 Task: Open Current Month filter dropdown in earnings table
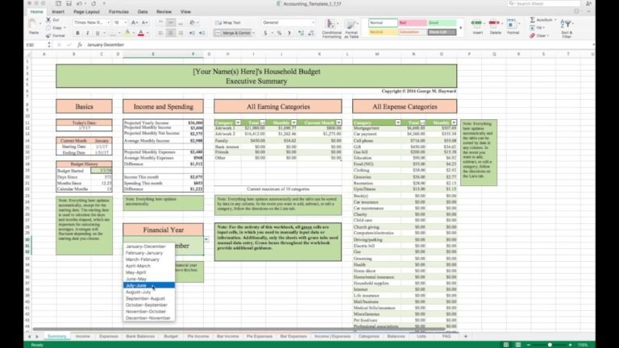point(339,122)
